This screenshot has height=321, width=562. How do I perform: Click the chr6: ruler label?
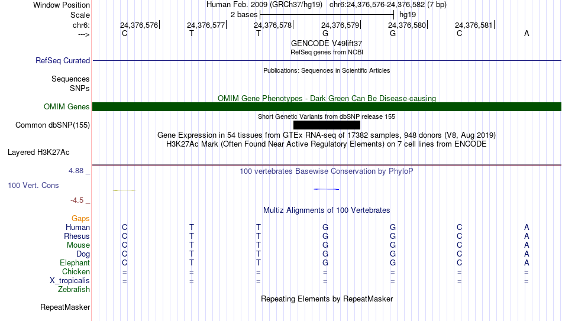pyautogui.click(x=82, y=25)
